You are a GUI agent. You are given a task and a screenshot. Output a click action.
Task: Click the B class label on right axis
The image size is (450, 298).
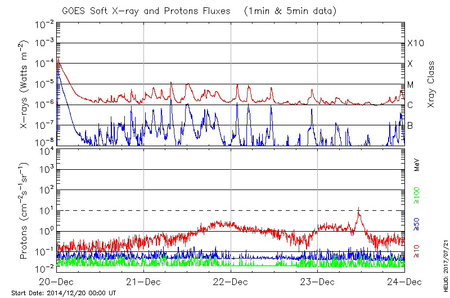point(411,125)
